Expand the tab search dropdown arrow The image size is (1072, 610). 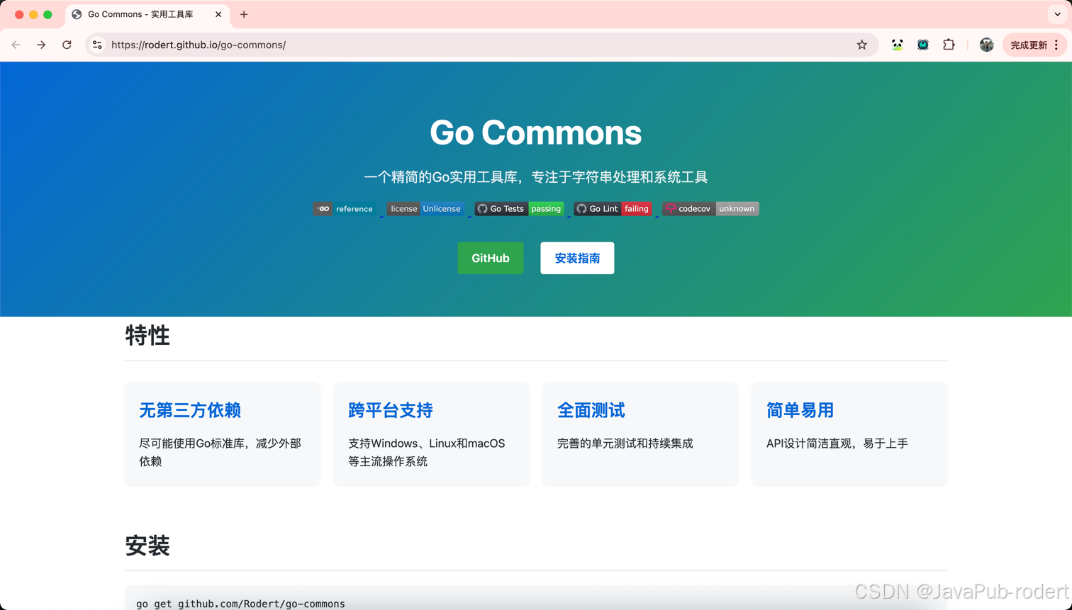point(1057,14)
